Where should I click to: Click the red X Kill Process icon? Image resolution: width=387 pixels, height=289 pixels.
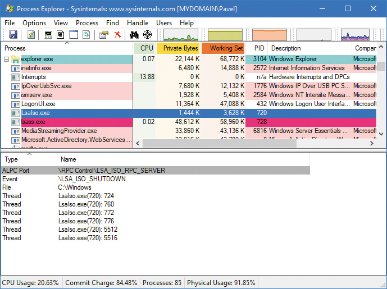pos(117,35)
